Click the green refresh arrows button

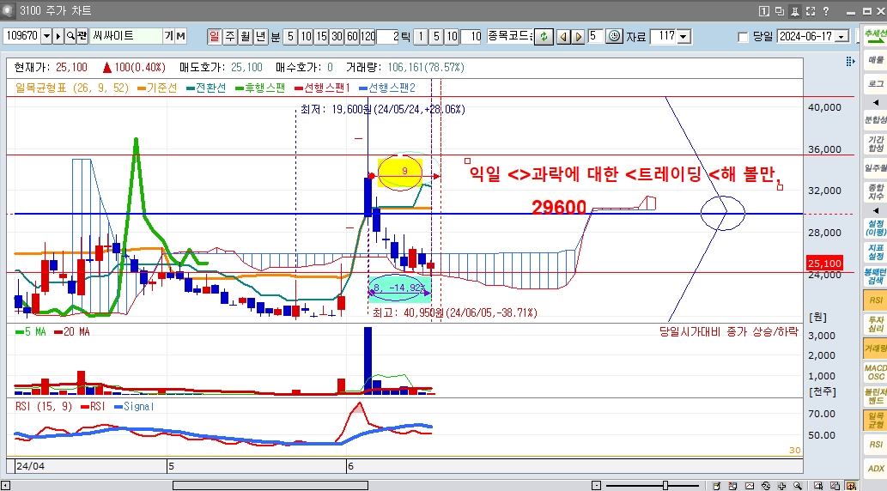(x=544, y=37)
